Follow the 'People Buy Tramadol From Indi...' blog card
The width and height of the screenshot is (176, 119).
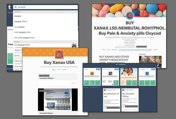pos(98,69)
